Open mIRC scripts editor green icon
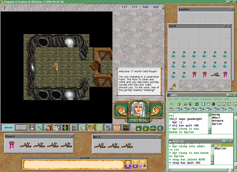Screen dimensions: 237x172 pos(197,104)
